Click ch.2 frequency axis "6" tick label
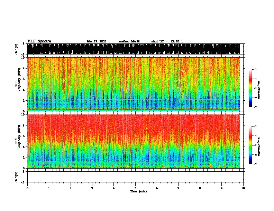 (24, 136)
